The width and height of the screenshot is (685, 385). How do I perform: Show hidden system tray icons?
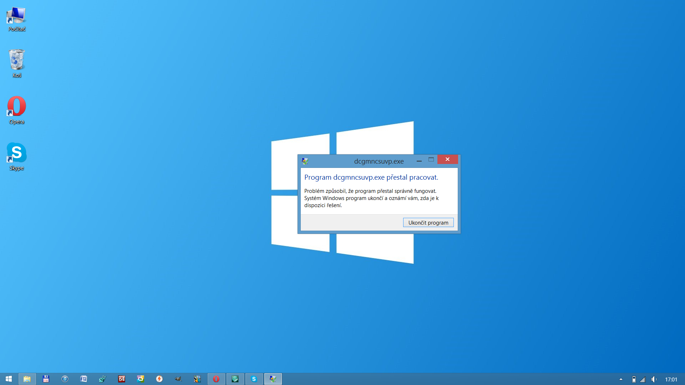(621, 379)
